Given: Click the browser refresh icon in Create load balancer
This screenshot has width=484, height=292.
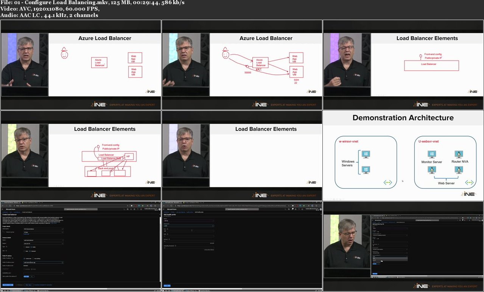Looking at the screenshot, I should [10, 206].
